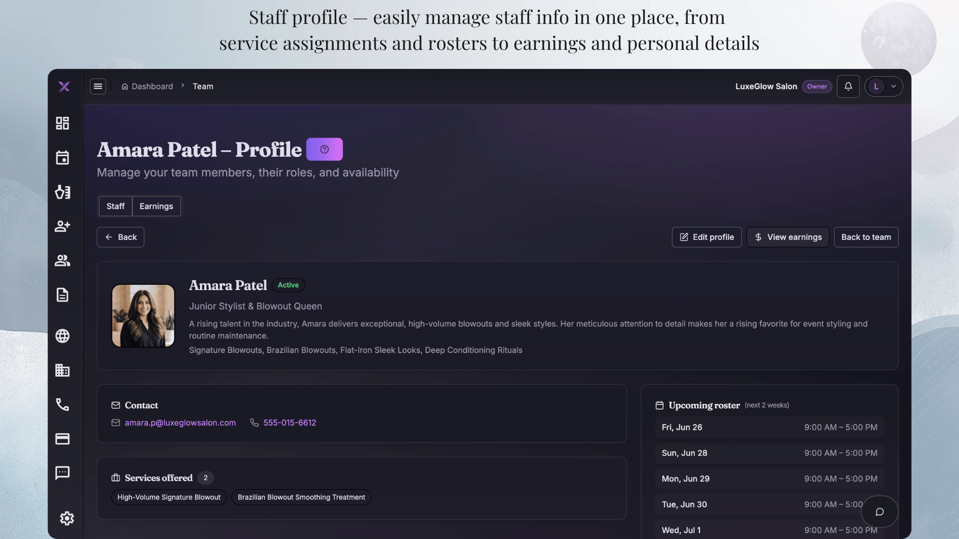Click Amara Patel's profile photo
Image resolution: width=959 pixels, height=539 pixels.
[143, 316]
